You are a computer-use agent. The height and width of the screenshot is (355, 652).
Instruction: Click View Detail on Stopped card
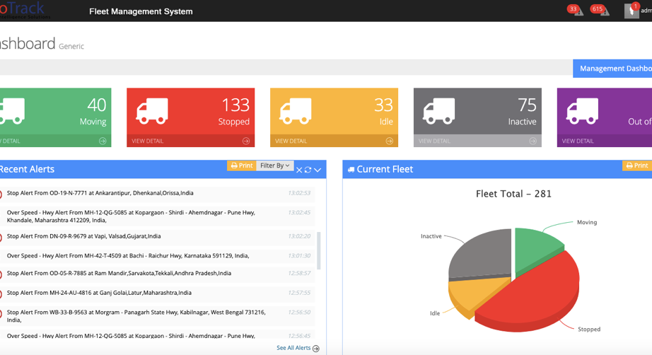(148, 141)
